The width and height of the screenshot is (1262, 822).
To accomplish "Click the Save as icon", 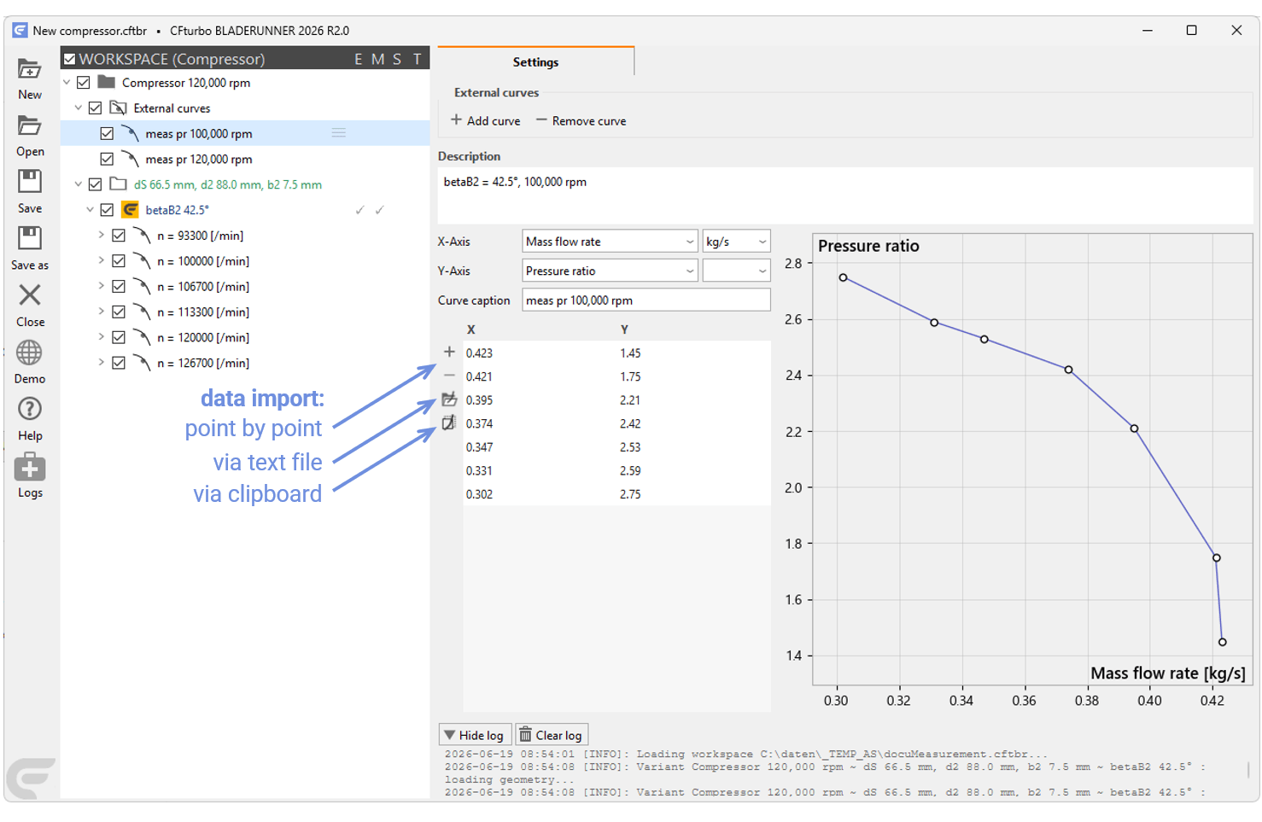I will coord(30,238).
